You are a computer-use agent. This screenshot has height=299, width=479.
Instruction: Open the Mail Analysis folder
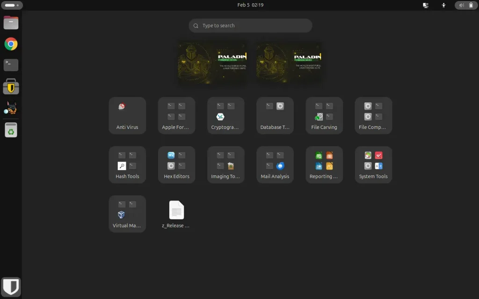tap(275, 164)
